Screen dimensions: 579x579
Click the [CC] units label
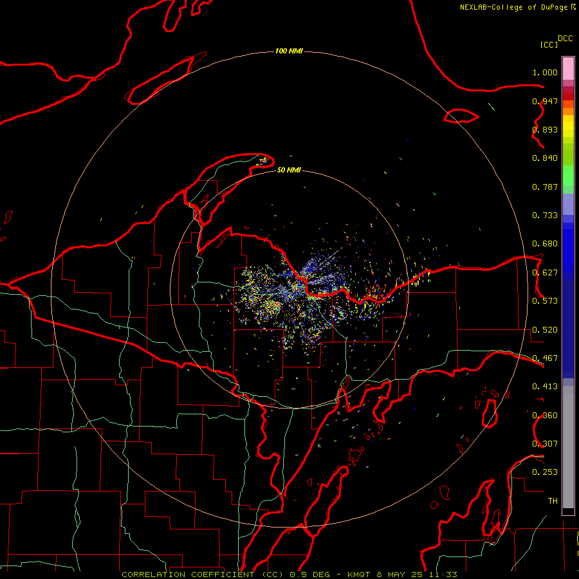click(549, 44)
